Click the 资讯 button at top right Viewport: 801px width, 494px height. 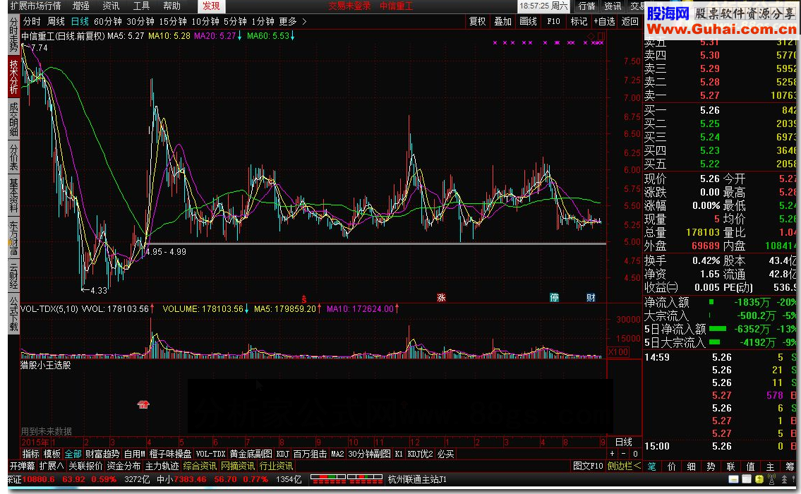[x=613, y=6]
